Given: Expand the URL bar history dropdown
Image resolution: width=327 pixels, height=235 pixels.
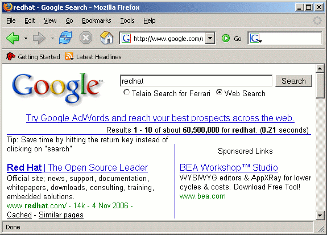Looking at the screenshot, I should (x=210, y=38).
